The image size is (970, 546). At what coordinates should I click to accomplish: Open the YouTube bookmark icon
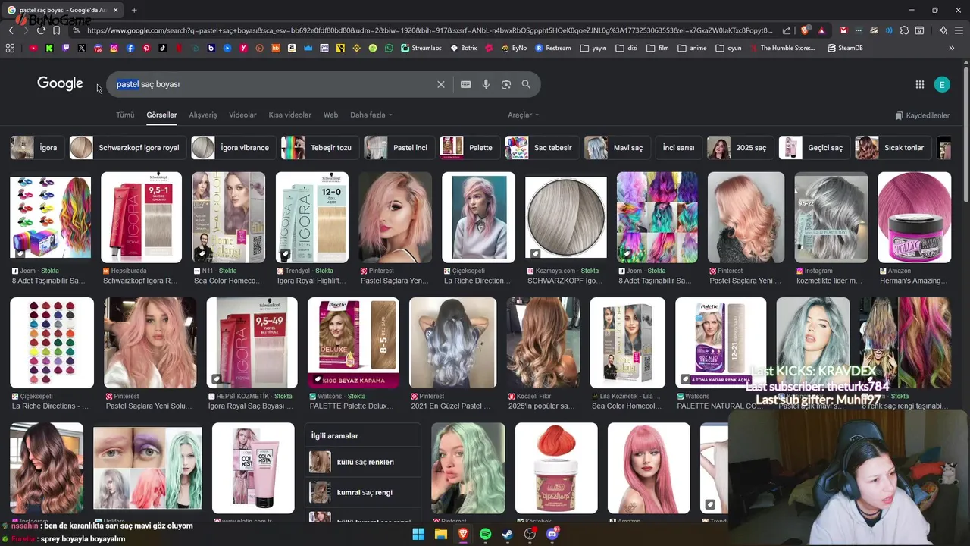pyautogui.click(x=33, y=48)
